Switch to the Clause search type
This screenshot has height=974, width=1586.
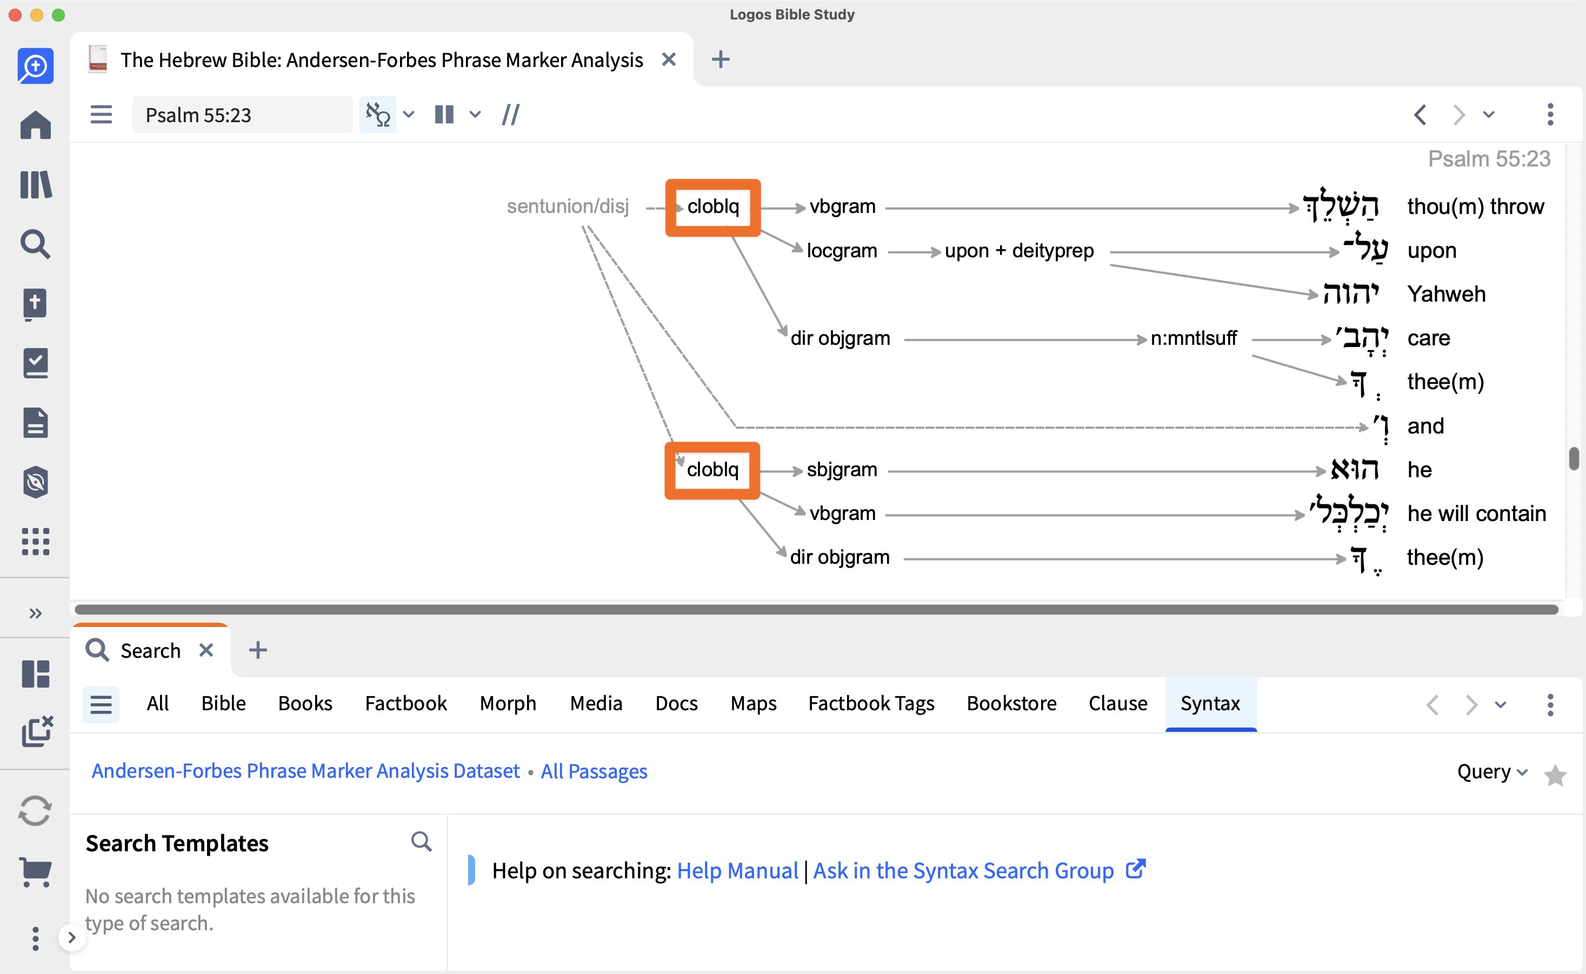[x=1118, y=703]
